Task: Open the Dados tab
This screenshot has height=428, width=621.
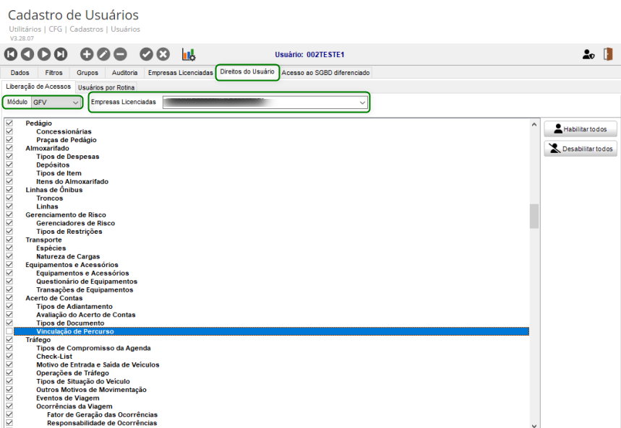Action: click(20, 73)
